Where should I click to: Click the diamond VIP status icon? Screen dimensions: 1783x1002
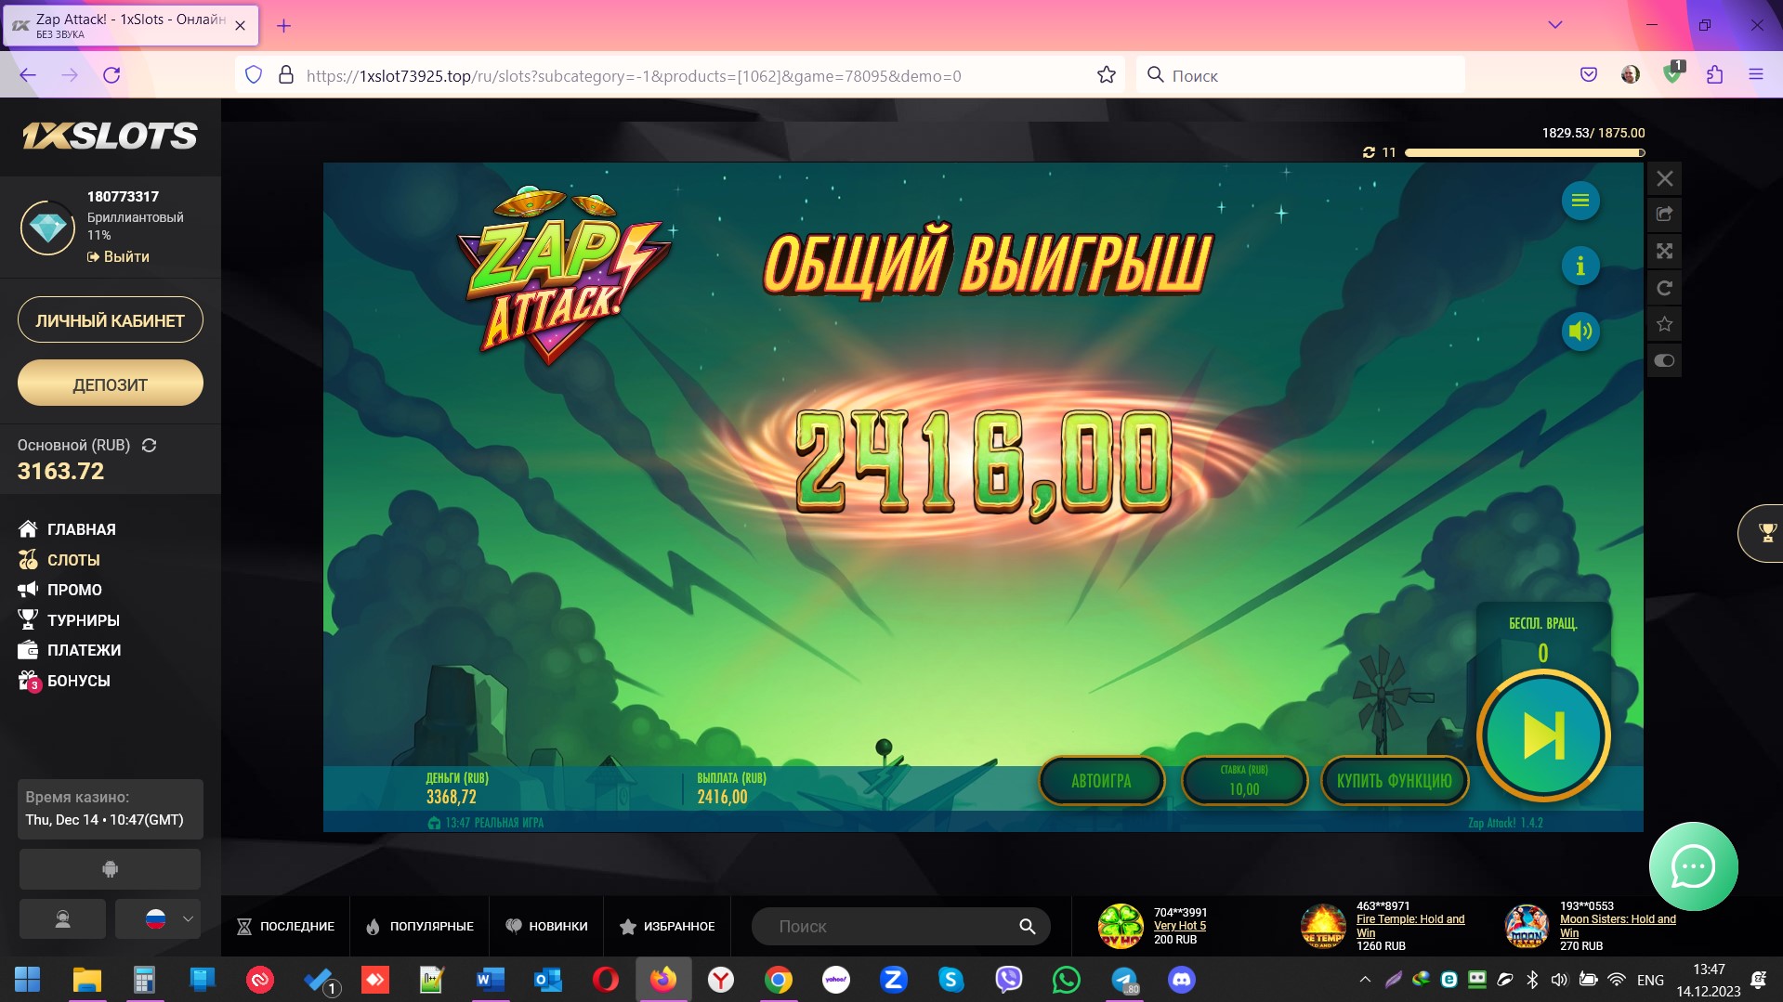tap(48, 228)
